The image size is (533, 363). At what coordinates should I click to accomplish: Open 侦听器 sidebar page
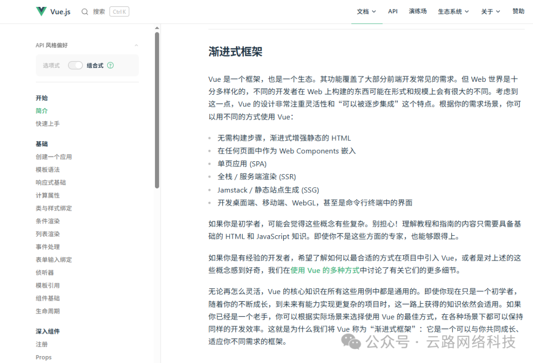coord(44,273)
